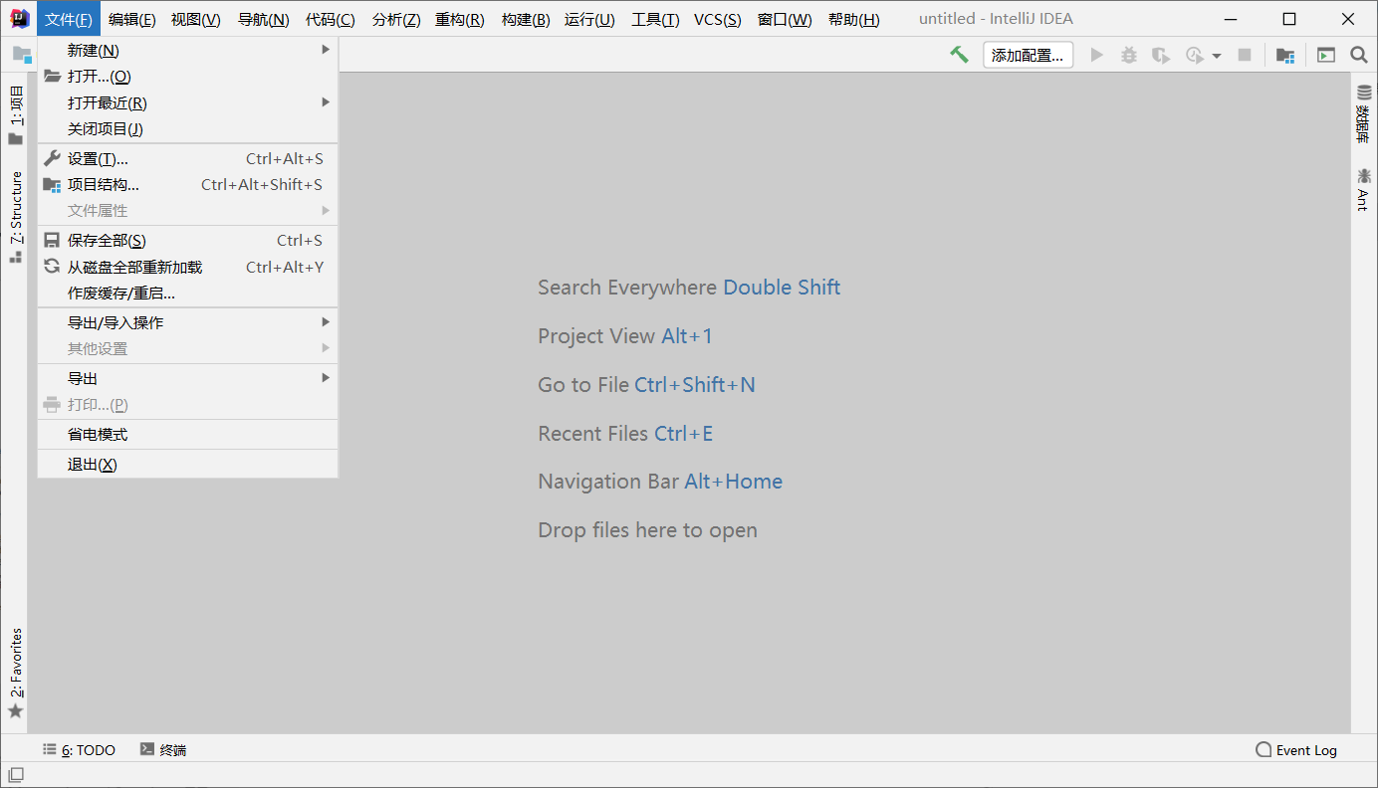1378x788 pixels.
Task: Click the Ctrl+Shift+N shortcut text
Action: pyautogui.click(x=695, y=385)
